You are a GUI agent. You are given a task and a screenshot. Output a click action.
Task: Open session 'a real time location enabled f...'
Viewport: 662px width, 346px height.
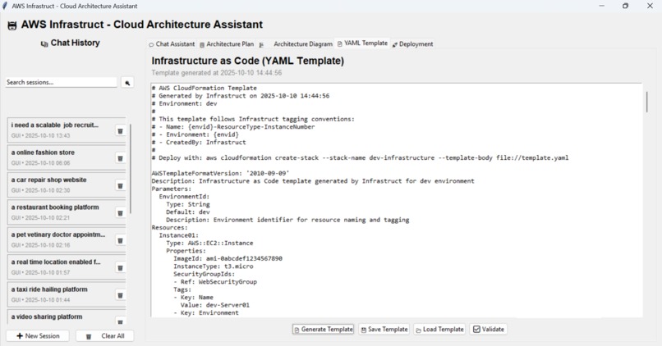point(62,266)
